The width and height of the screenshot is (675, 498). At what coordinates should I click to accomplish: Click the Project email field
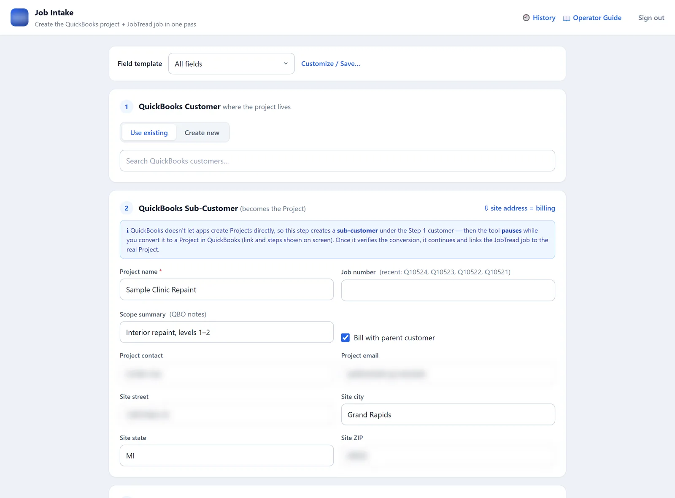tap(448, 373)
